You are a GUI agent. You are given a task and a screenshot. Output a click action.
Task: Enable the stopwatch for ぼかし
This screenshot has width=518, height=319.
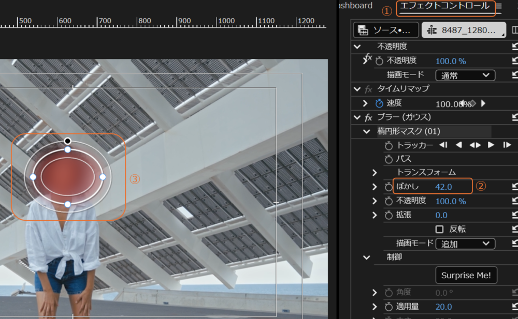click(x=389, y=187)
